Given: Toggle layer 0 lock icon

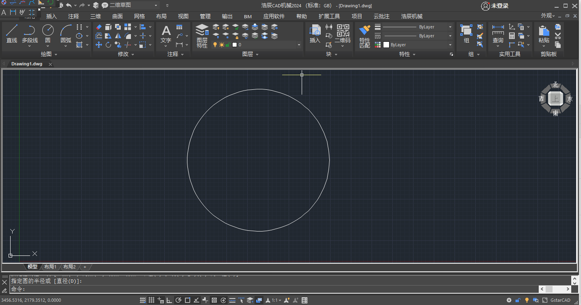Looking at the screenshot, I should tap(228, 45).
